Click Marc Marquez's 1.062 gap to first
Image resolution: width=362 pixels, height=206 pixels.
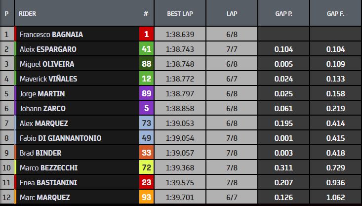tap(336, 198)
